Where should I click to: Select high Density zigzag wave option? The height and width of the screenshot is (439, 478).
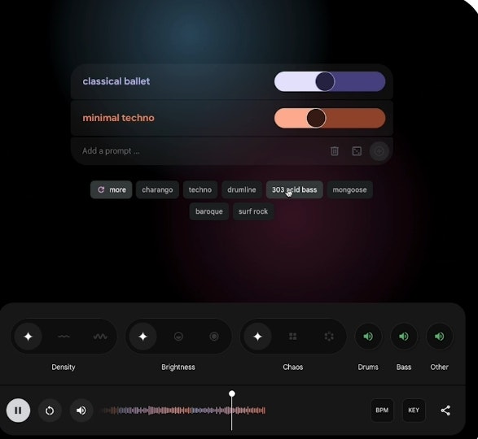100,337
